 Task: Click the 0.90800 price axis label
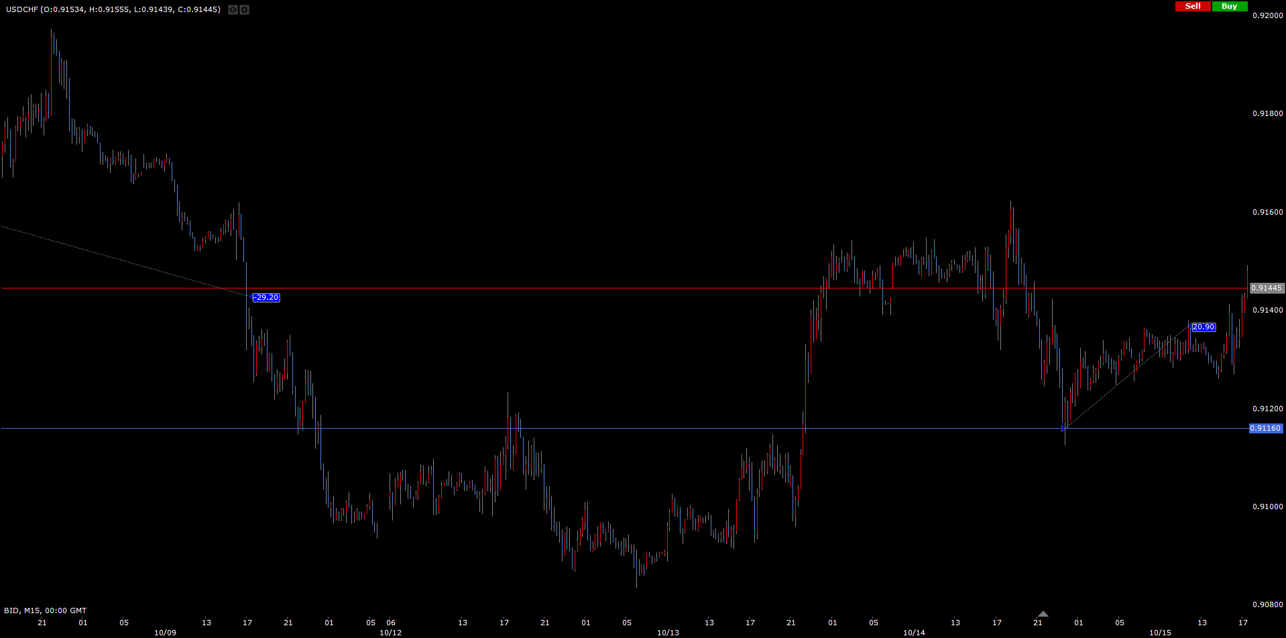pyautogui.click(x=1267, y=605)
